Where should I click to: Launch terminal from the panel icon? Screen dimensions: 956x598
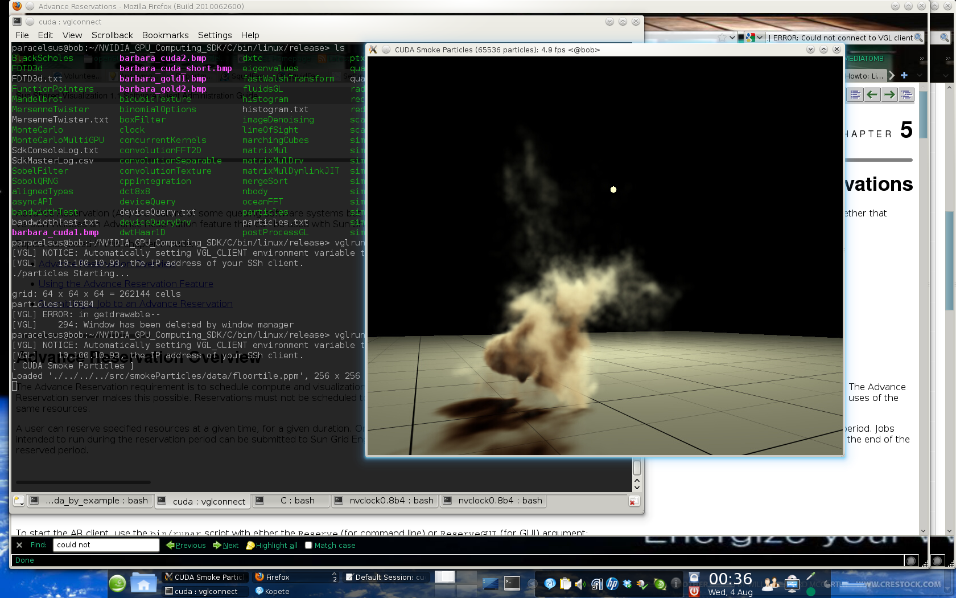pos(512,583)
